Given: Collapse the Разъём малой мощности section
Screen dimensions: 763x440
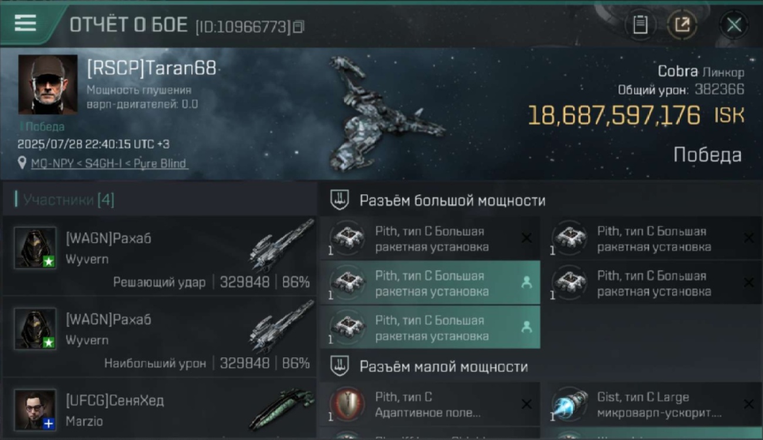Looking at the screenshot, I should point(444,367).
